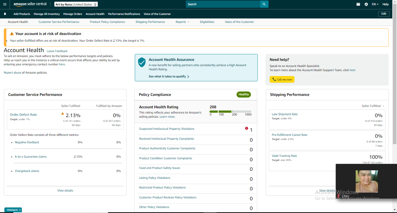Open Seller Fulfilled dropdown in Shipping Performance
The width and height of the screenshot is (397, 213).
tap(373, 106)
